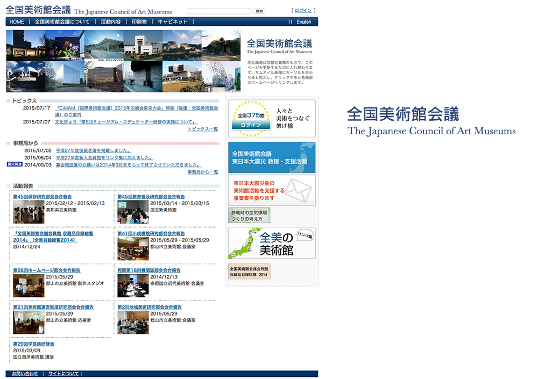Open the 募金箱設置のお願い notice link
The width and height of the screenshot is (538, 379).
129,165
